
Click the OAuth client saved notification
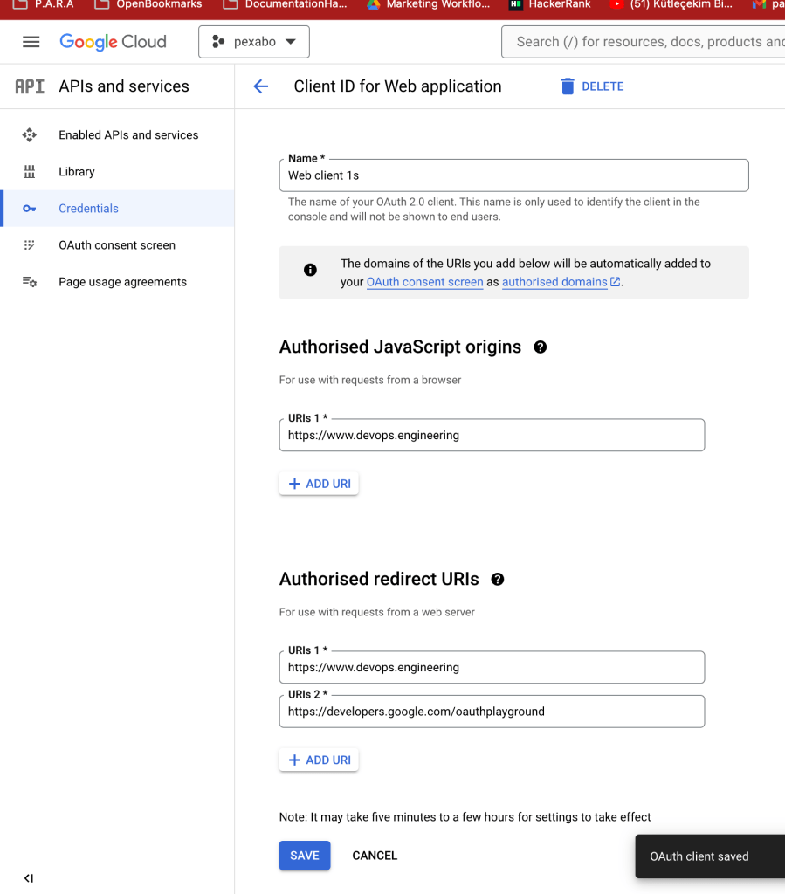point(710,856)
